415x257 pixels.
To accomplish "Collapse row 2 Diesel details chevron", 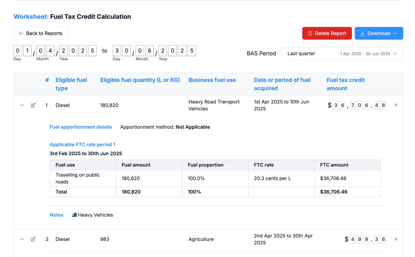I will coord(22,239).
